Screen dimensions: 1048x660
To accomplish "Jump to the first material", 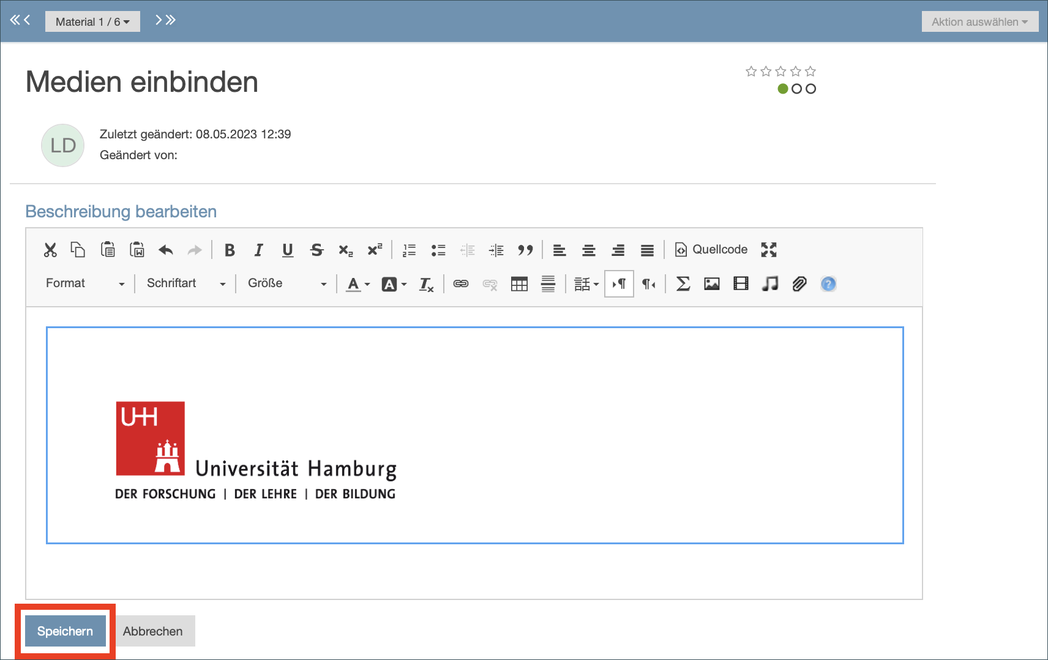I will 15,20.
